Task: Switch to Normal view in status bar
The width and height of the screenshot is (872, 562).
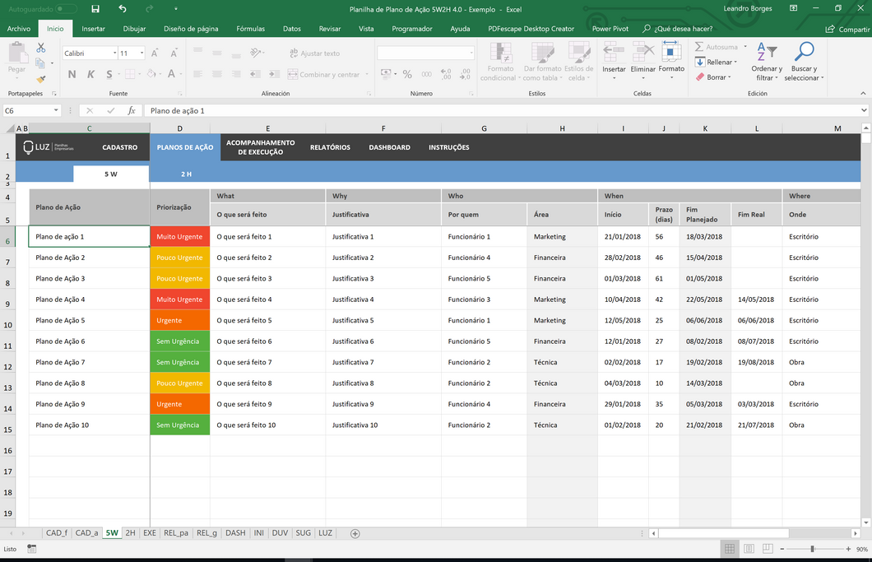Action: 730,549
